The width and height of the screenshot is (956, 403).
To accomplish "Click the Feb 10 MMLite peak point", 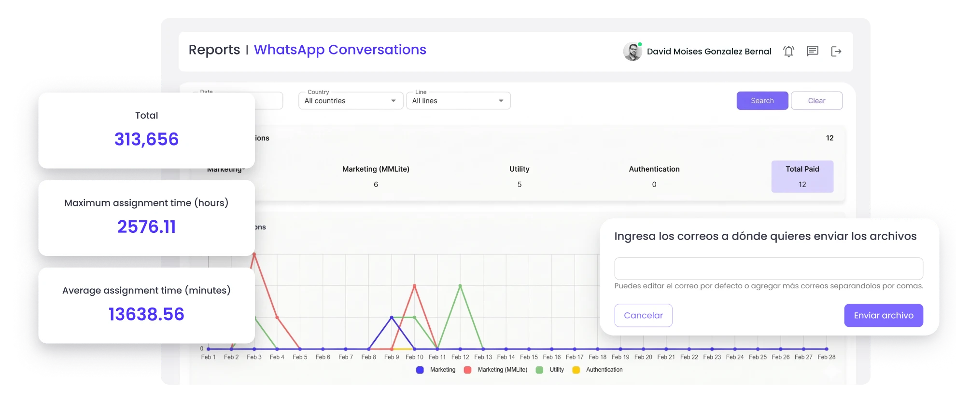I will pyautogui.click(x=414, y=286).
